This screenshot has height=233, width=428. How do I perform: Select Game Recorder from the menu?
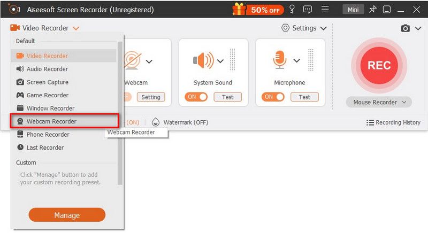48,95
